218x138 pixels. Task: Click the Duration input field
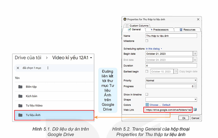pyautogui.click(x=171, y=65)
